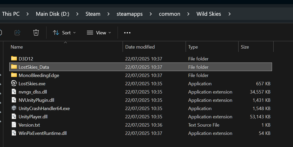Click the Text Source File type
This screenshot has width=293, height=147.
tap(204, 125)
